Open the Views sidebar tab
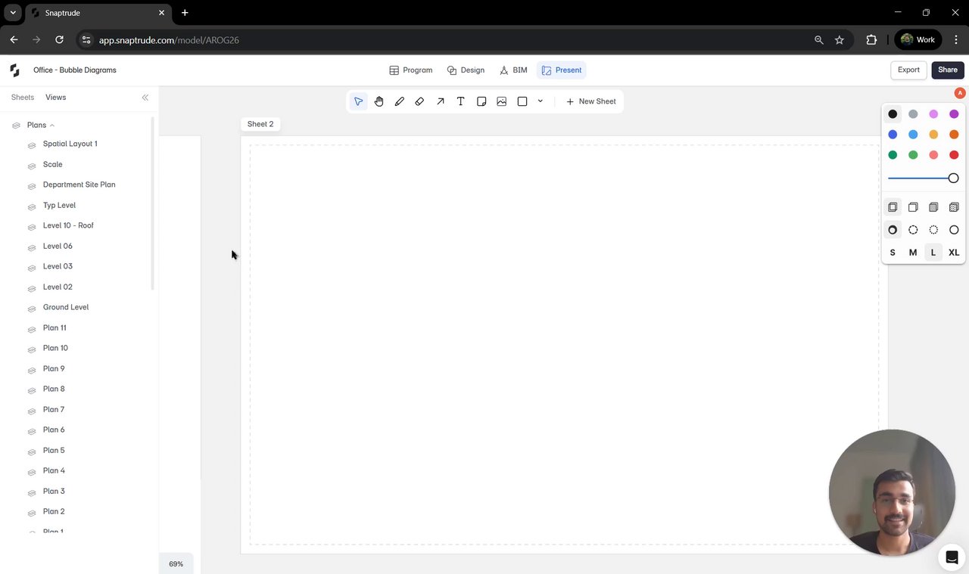The image size is (969, 574). (55, 98)
